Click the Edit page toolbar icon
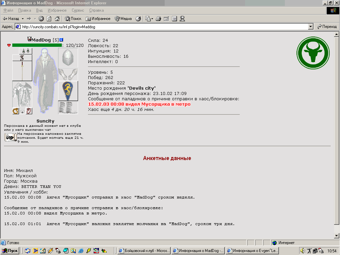The width and height of the screenshot is (340, 255). 166,19
